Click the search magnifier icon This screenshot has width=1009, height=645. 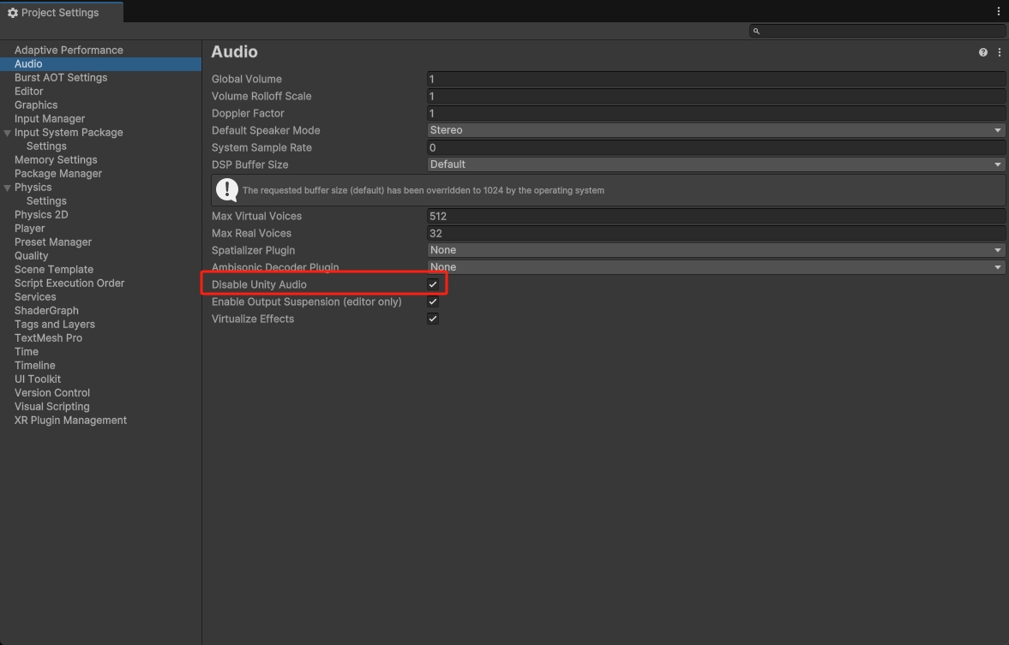click(x=756, y=31)
